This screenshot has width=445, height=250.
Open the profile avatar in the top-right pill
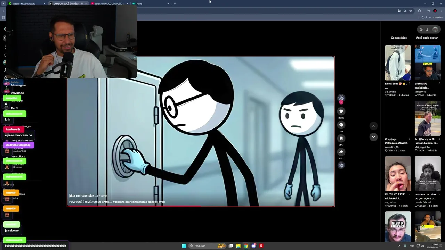pos(435,30)
